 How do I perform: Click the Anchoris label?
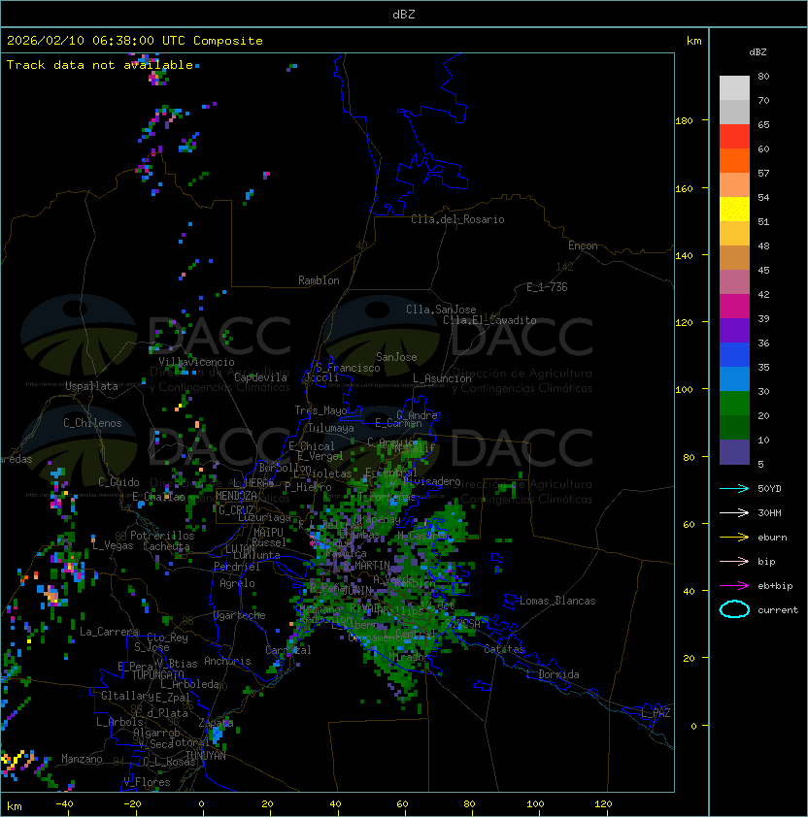tap(227, 661)
